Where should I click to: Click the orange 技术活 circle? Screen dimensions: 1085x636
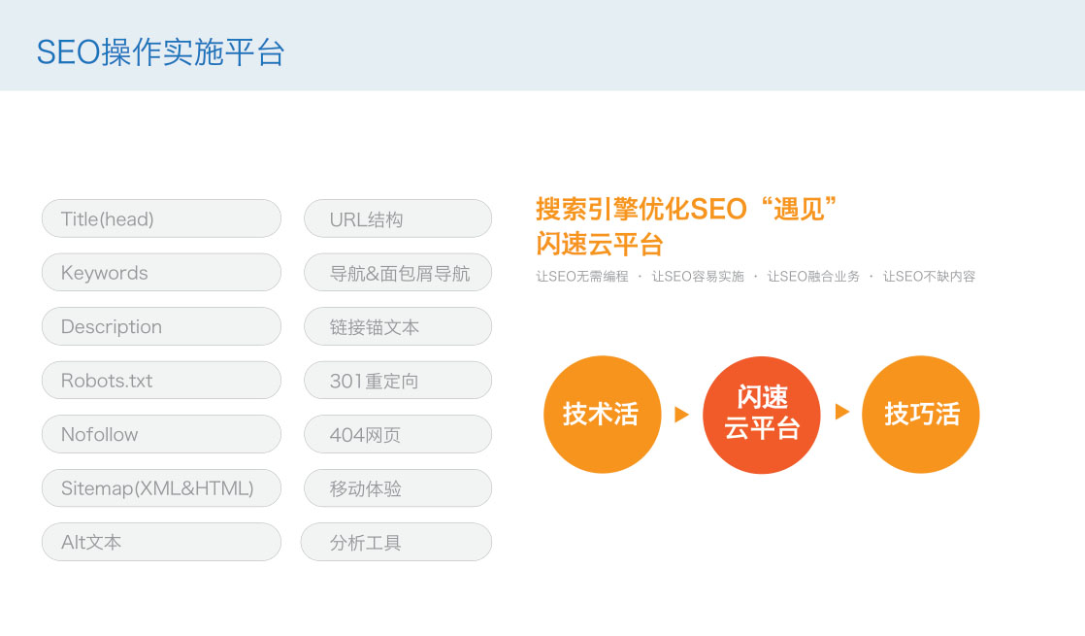coord(602,415)
